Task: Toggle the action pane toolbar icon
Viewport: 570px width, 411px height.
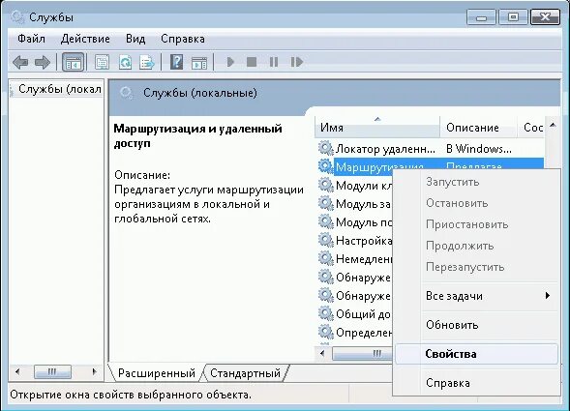Action: pos(199,63)
